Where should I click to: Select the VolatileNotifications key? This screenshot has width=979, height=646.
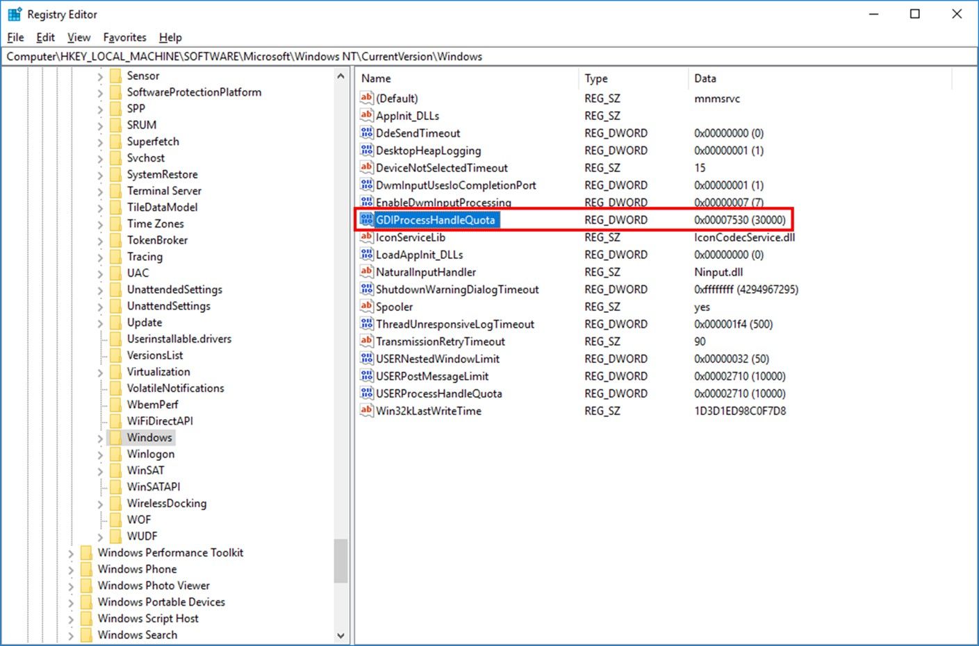click(x=175, y=388)
